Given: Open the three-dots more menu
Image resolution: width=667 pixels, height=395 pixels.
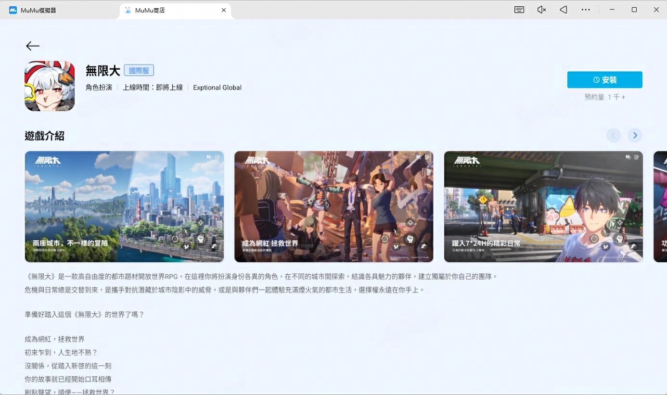Looking at the screenshot, I should tap(586, 10).
